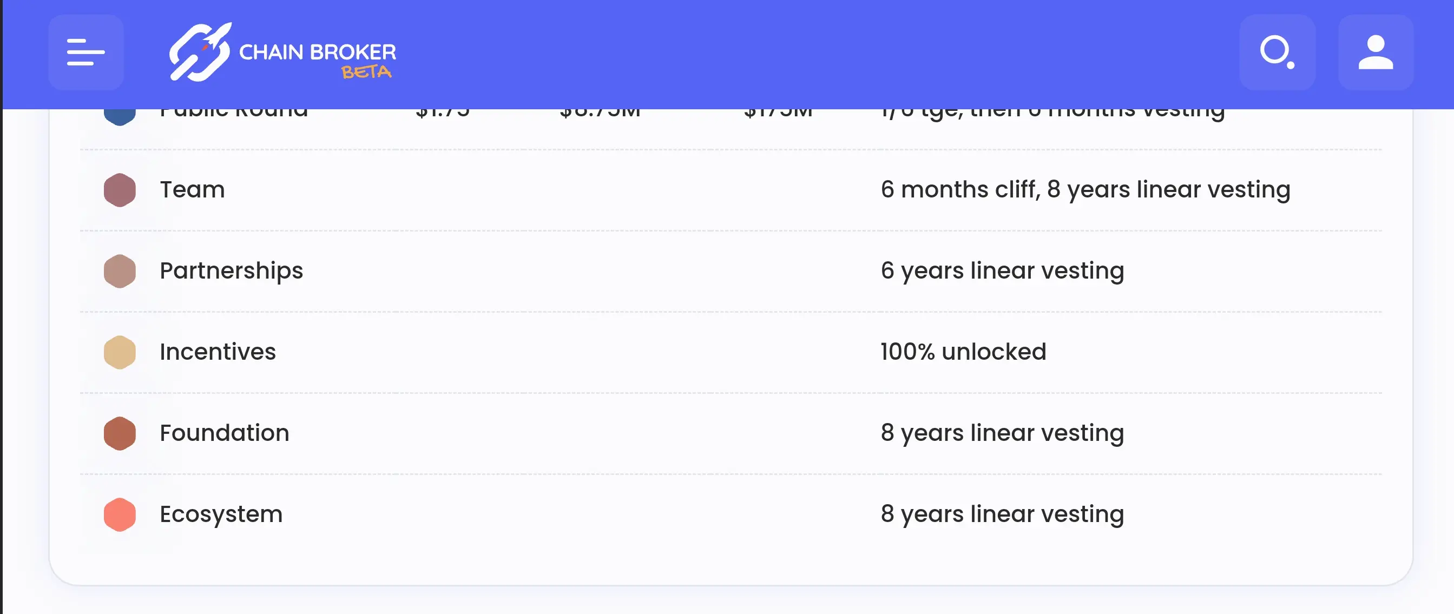Click the Team hexagon color marker
The height and width of the screenshot is (614, 1454).
pyautogui.click(x=120, y=190)
